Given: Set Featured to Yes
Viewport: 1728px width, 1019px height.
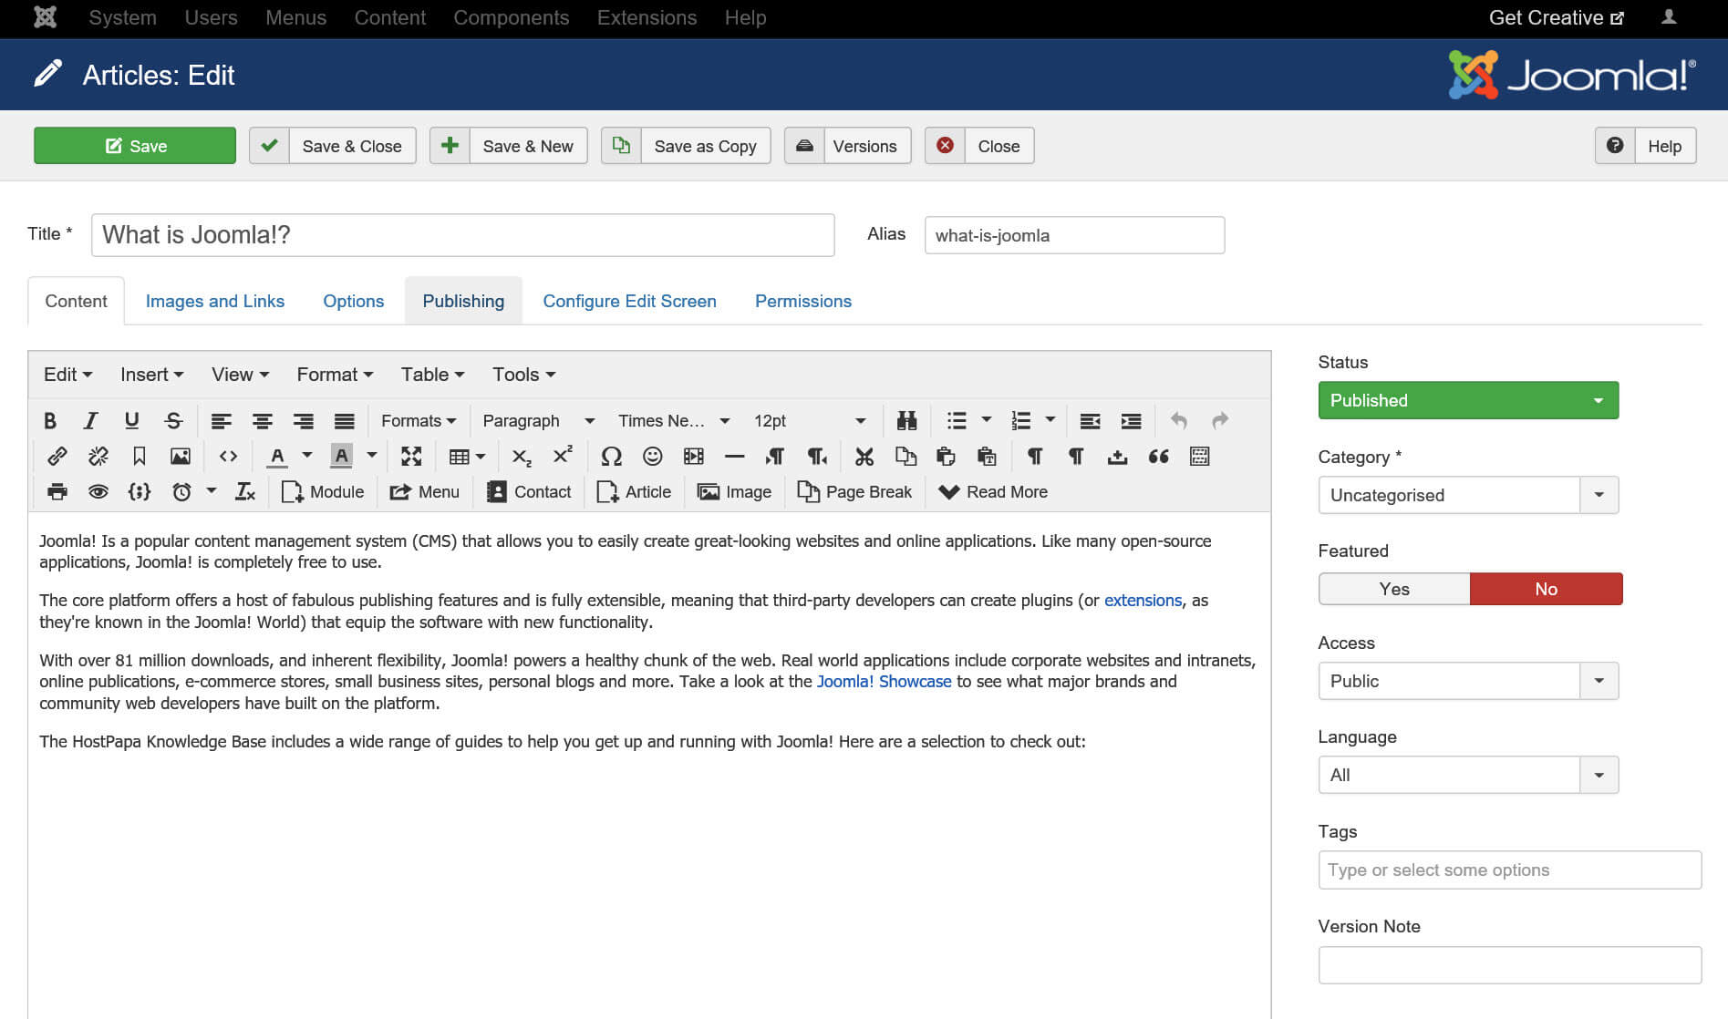Looking at the screenshot, I should [x=1394, y=589].
